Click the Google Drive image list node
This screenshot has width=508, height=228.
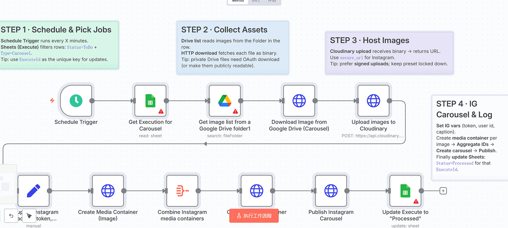tap(225, 101)
